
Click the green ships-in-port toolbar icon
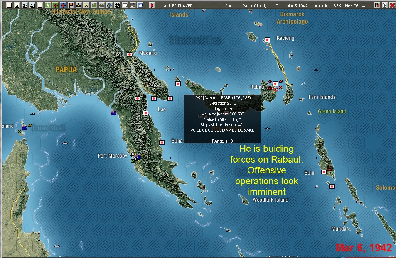pyautogui.click(x=102, y=5)
